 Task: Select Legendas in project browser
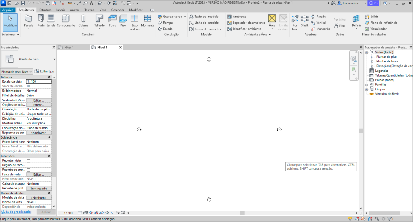382,71
